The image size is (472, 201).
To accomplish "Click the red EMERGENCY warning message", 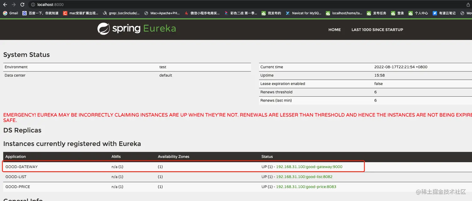I will coord(237,118).
